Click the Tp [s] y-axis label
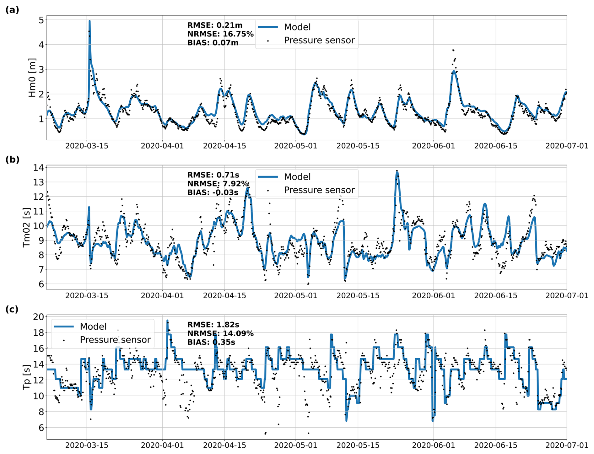594x454 pixels. [27, 377]
